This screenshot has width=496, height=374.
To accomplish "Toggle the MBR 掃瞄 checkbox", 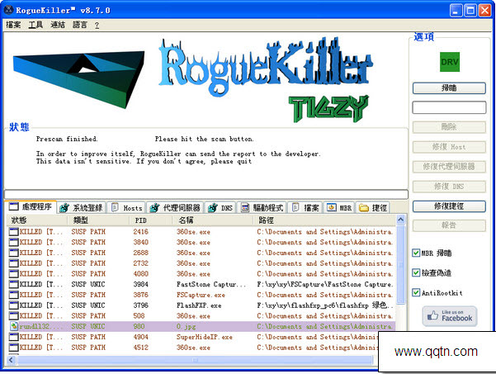I will point(417,253).
